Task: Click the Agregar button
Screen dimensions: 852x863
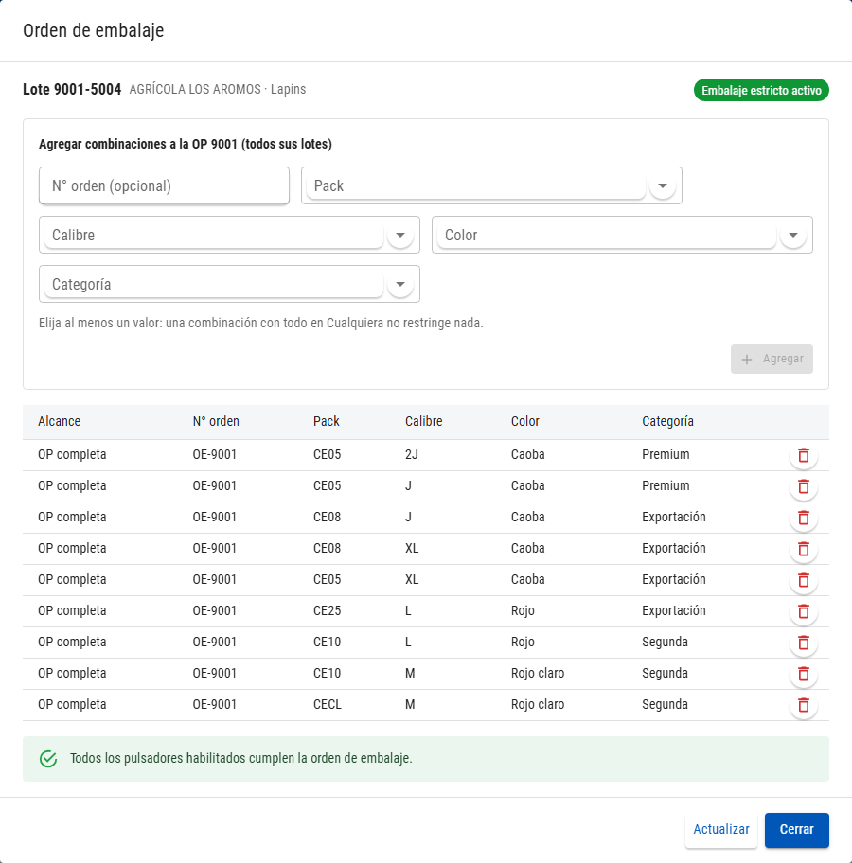Action: (772, 359)
